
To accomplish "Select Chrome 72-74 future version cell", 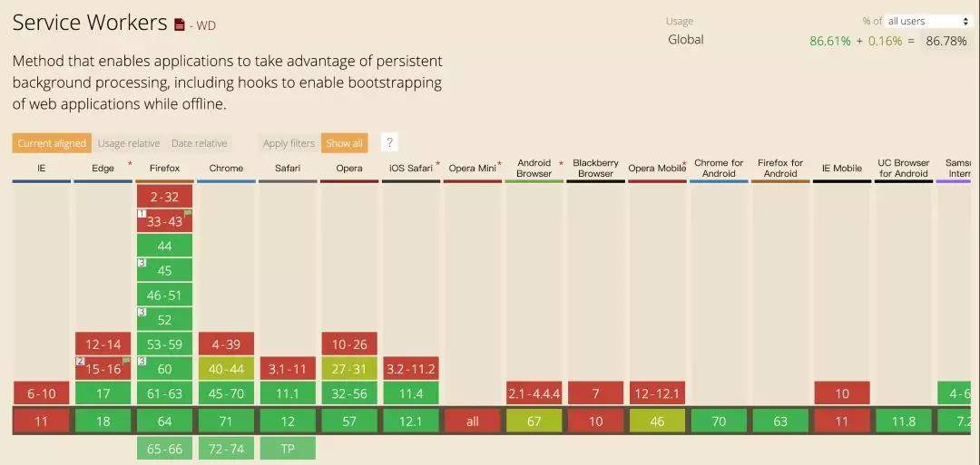I will [x=226, y=448].
